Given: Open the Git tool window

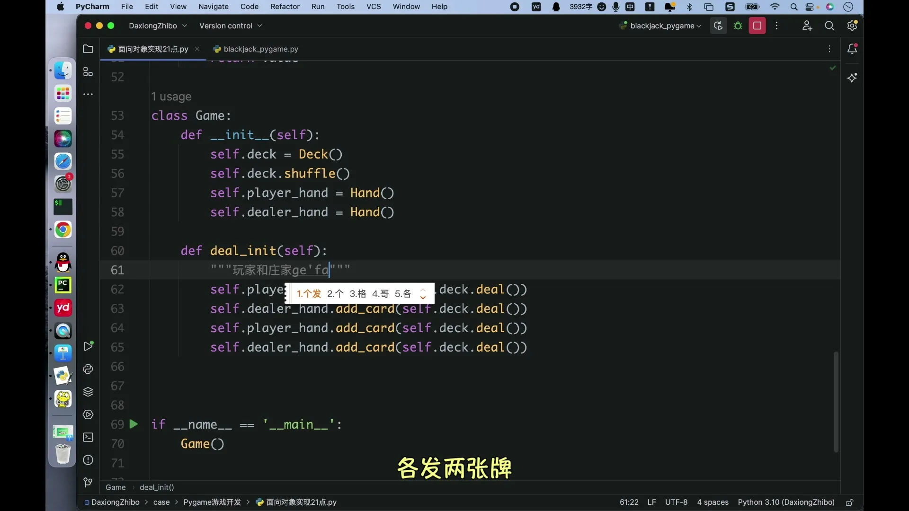Looking at the screenshot, I should click(88, 483).
